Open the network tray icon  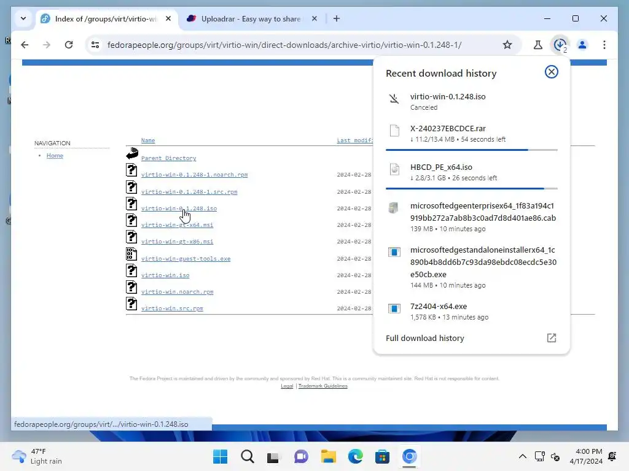point(539,456)
